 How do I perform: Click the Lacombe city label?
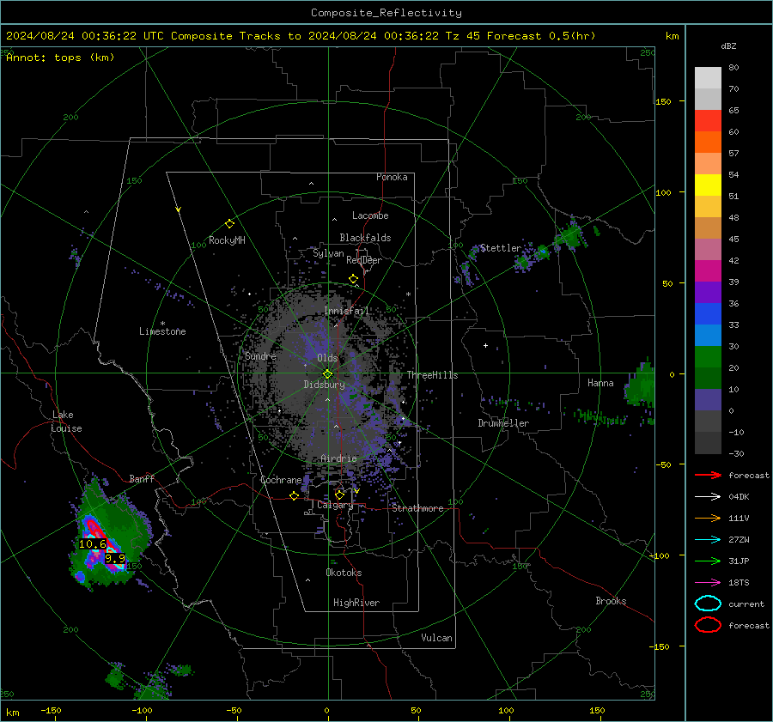370,215
